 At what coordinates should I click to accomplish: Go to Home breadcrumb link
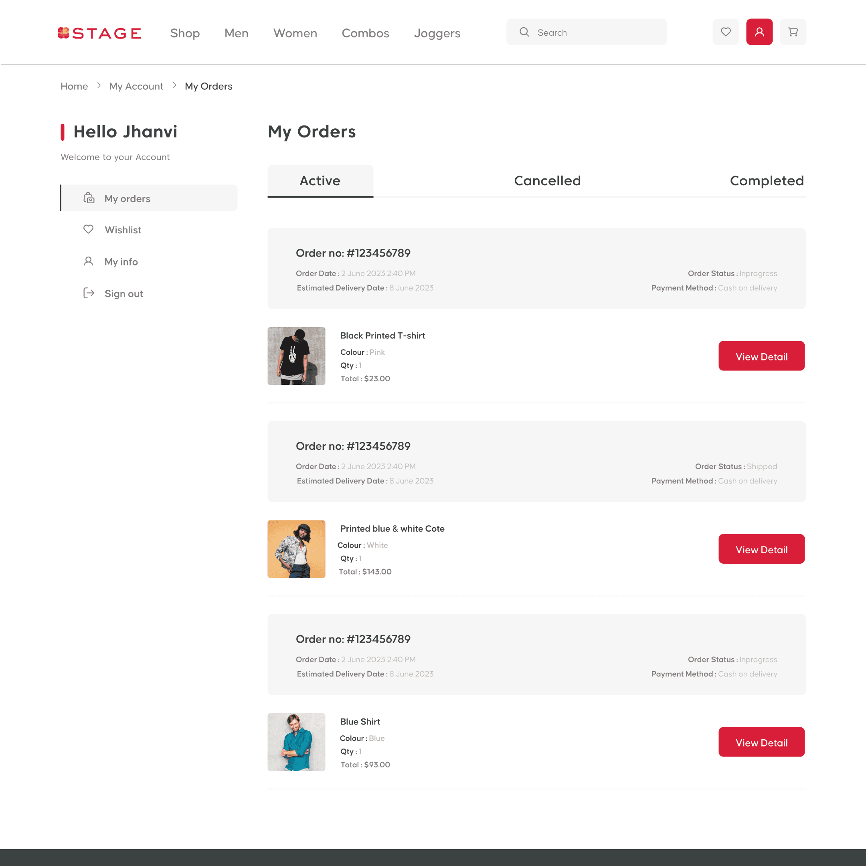[x=74, y=86]
